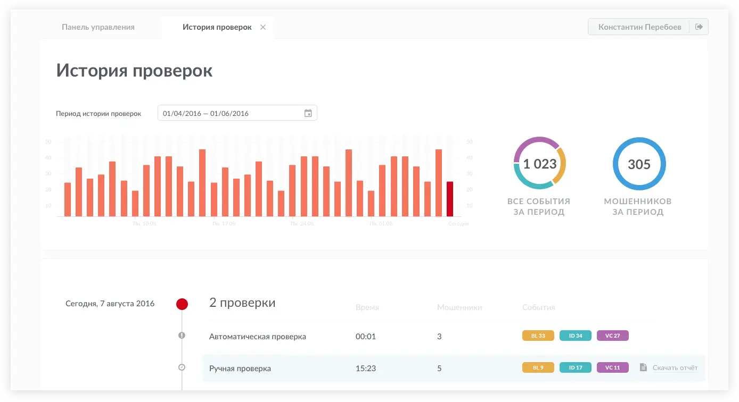The height and width of the screenshot is (402, 739).
Task: Click the red timeline dot for today
Action: 182,304
